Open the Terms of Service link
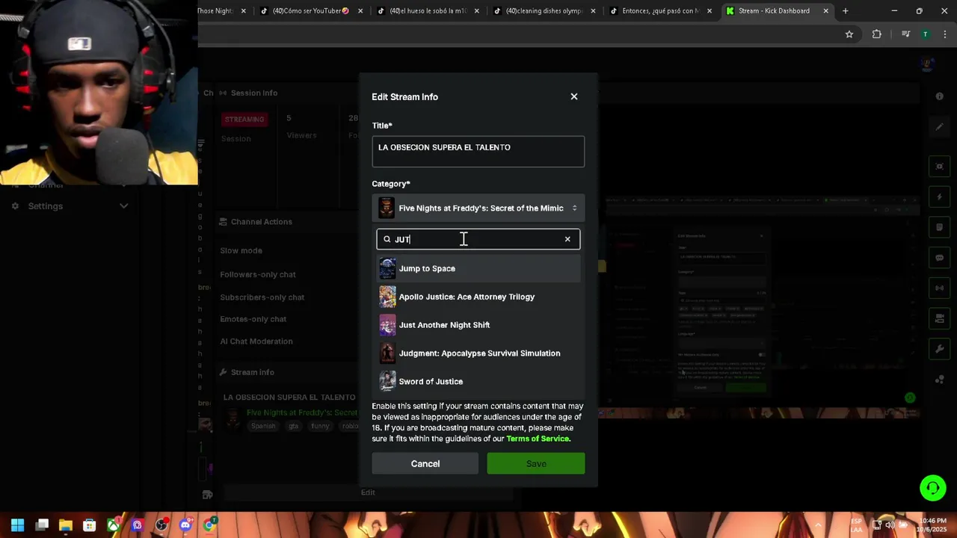The height and width of the screenshot is (538, 957). pyautogui.click(x=538, y=439)
